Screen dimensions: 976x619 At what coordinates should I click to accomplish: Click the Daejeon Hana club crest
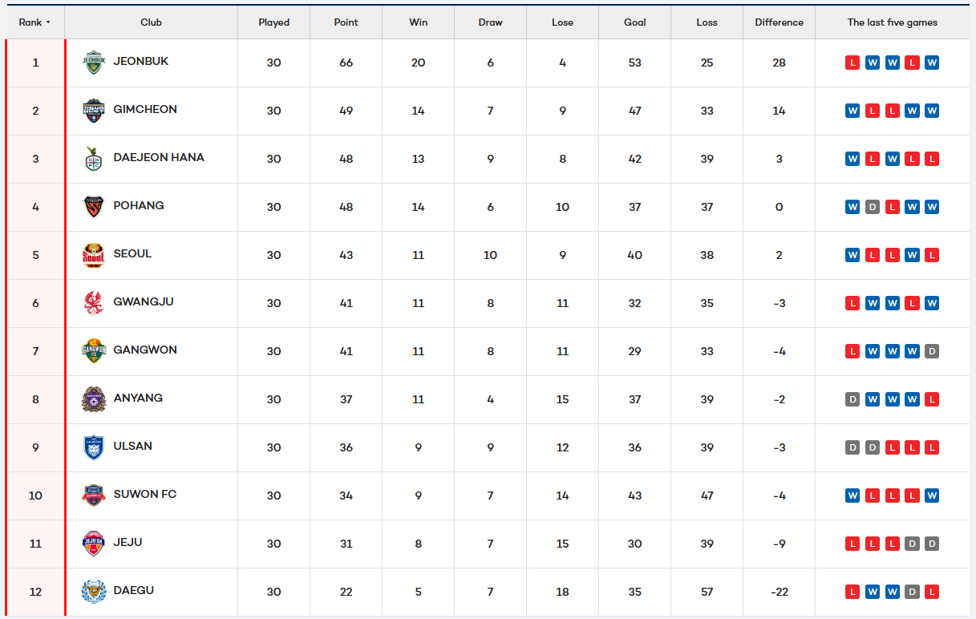(x=94, y=159)
